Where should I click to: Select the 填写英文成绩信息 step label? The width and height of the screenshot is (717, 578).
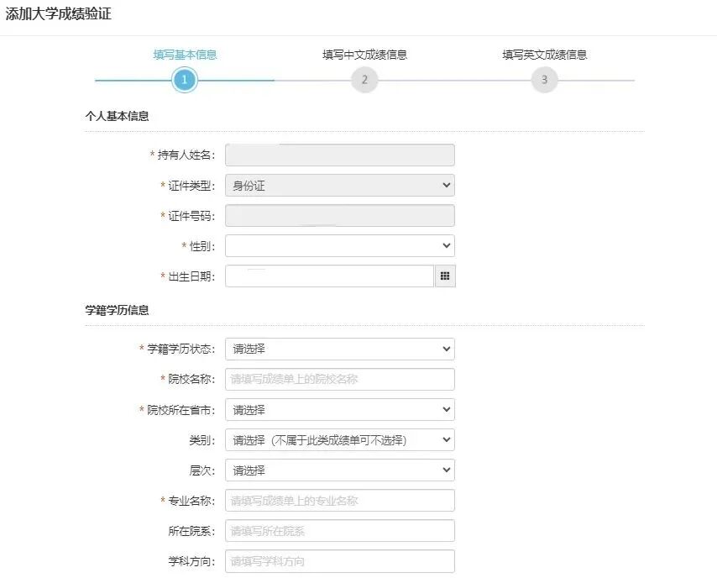[544, 55]
